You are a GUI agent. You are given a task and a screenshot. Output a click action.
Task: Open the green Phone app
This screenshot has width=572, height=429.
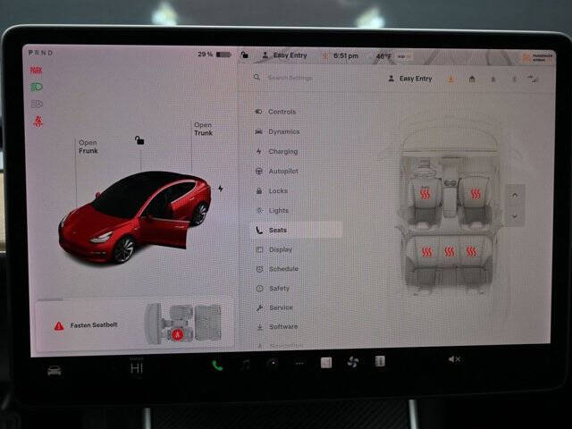(217, 366)
